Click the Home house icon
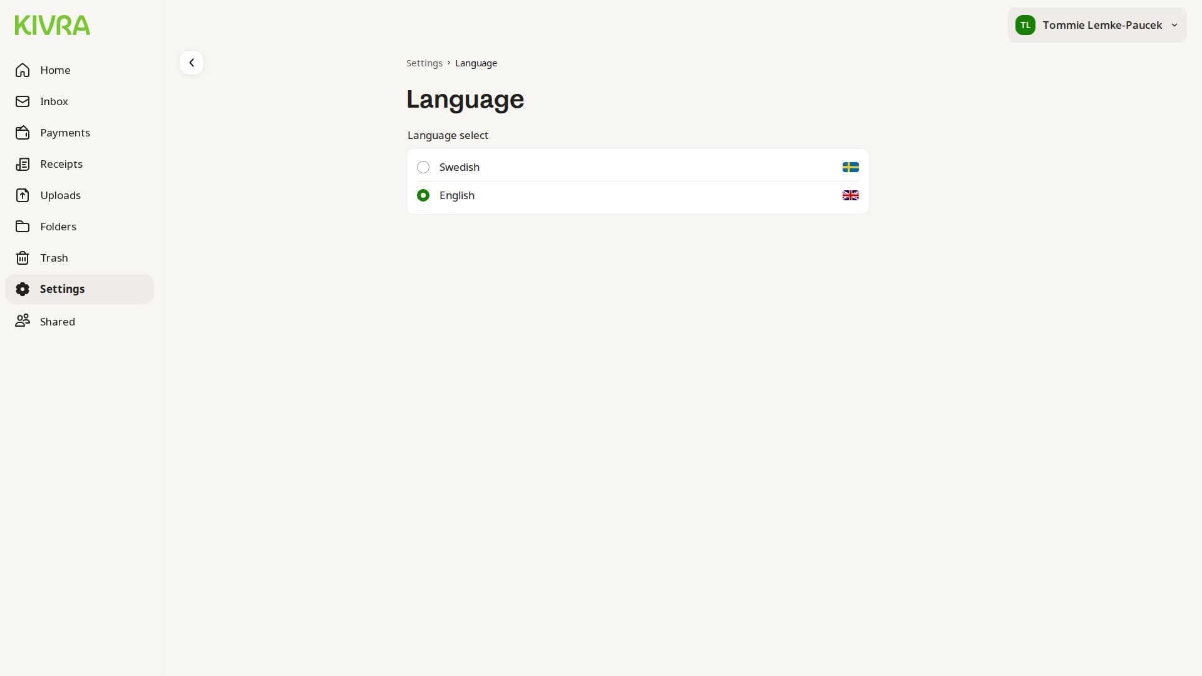The image size is (1202, 676). 23,70
